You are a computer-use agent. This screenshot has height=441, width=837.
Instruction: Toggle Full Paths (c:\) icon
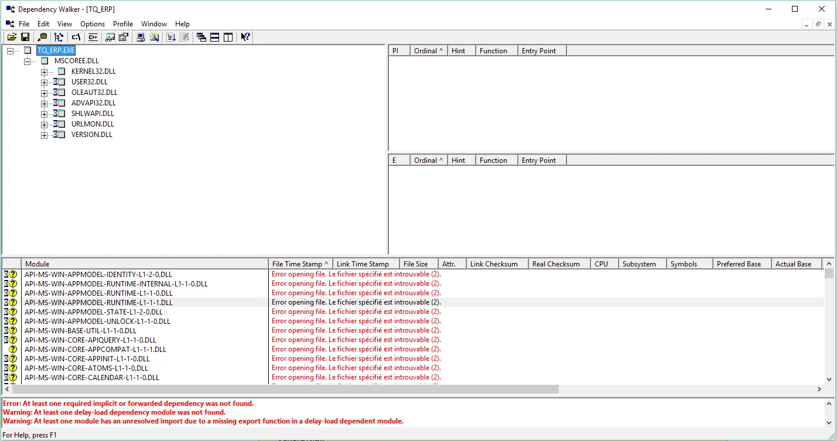click(76, 37)
